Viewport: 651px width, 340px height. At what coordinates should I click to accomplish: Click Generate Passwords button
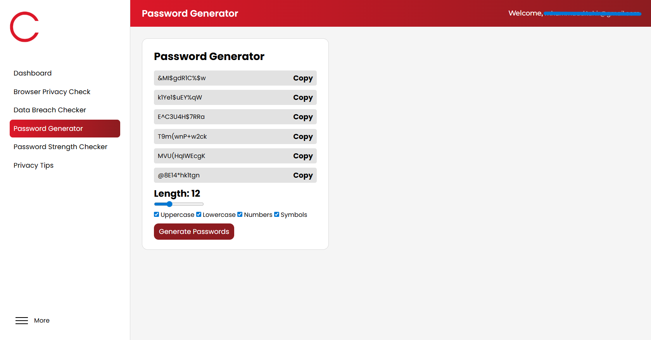tap(194, 232)
